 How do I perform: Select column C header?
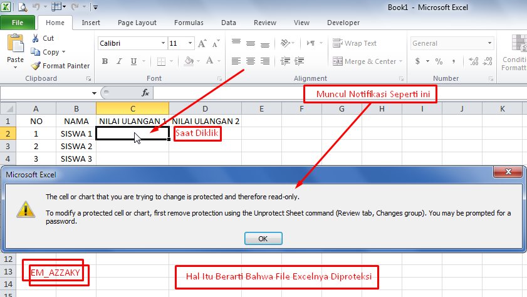(x=132, y=108)
